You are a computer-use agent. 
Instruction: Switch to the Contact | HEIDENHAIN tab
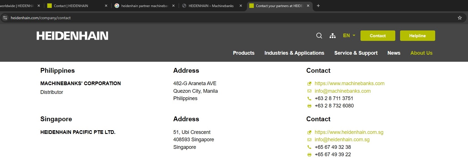coord(71,6)
